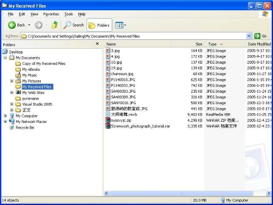This screenshot has width=273, height=205.
Task: Open the Views dropdown button
Action: click(120, 25)
